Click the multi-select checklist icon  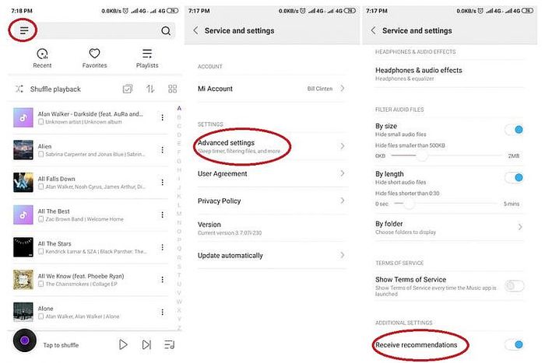128,89
